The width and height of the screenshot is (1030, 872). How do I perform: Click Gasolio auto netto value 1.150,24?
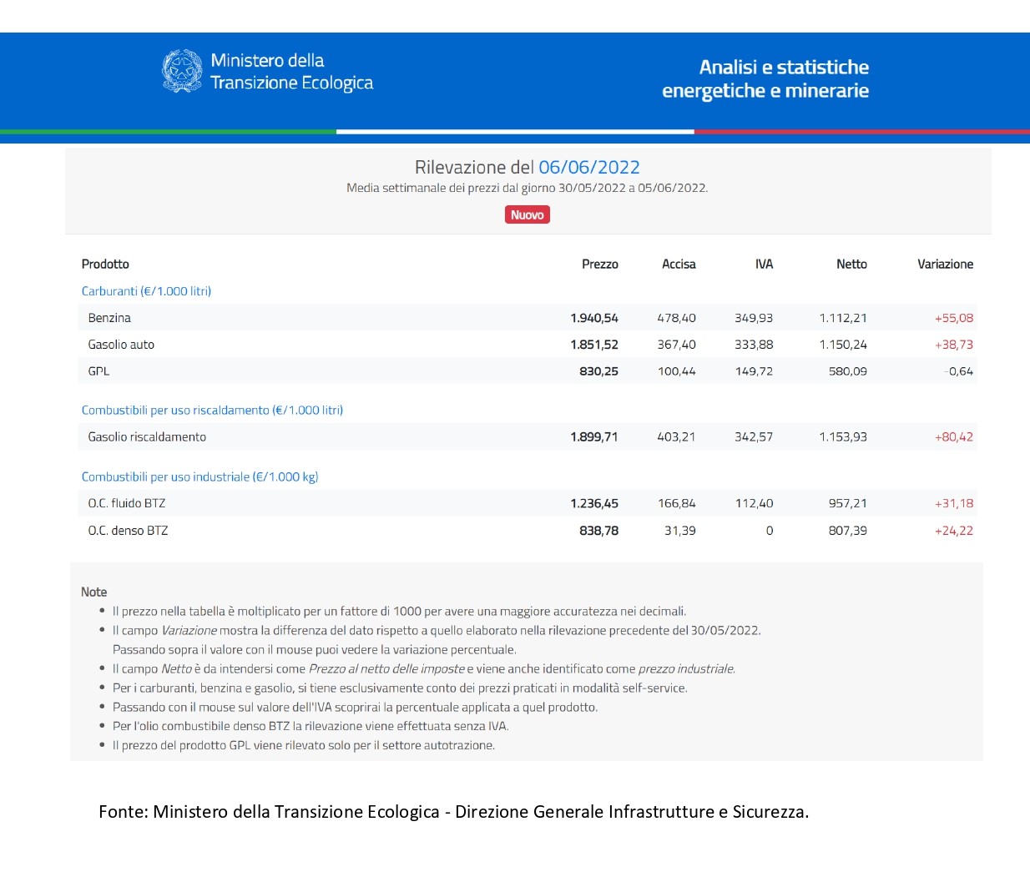tap(843, 345)
